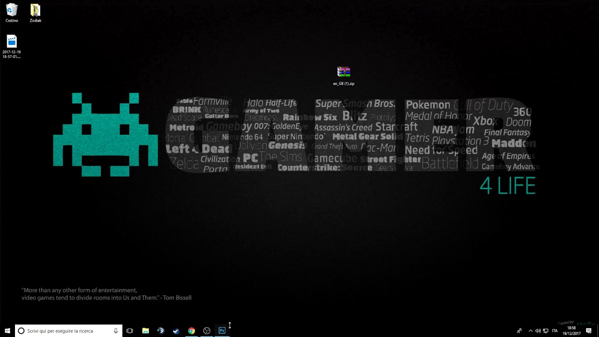Select the Zodiak folder on the desktop

pos(35,13)
